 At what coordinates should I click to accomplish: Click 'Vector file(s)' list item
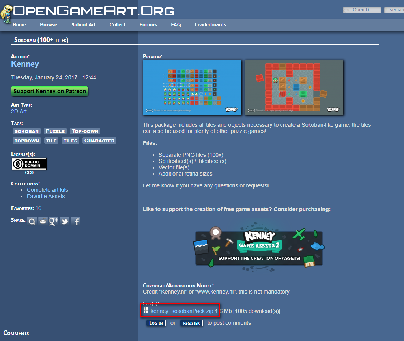click(x=174, y=167)
